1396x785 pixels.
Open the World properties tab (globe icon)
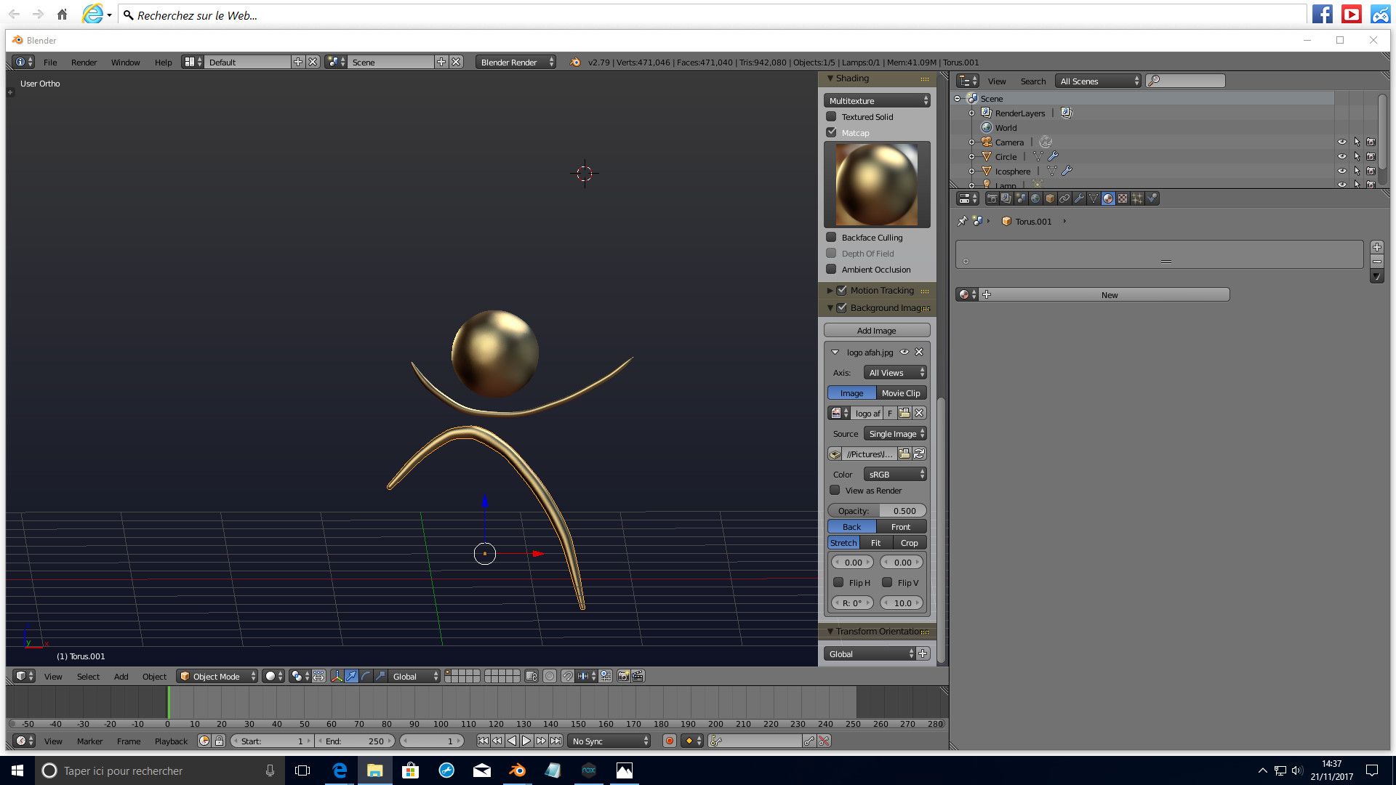(1035, 198)
